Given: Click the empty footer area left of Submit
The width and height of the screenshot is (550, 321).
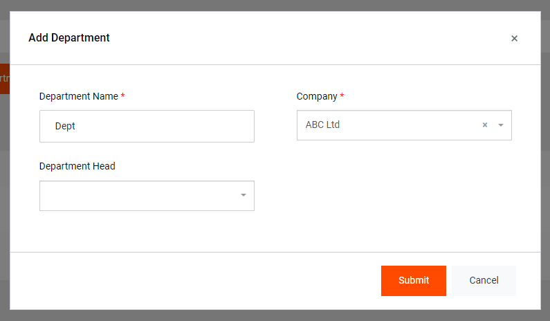Looking at the screenshot, I should point(194,280).
